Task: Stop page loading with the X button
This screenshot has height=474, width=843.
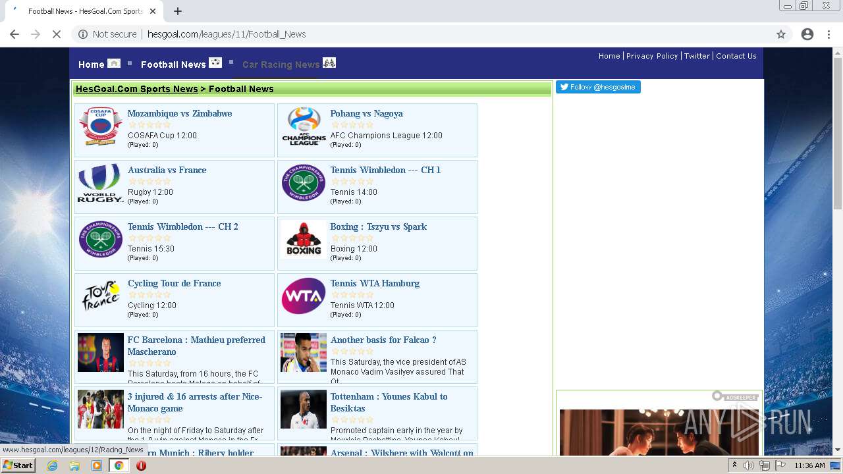Action: [x=57, y=34]
